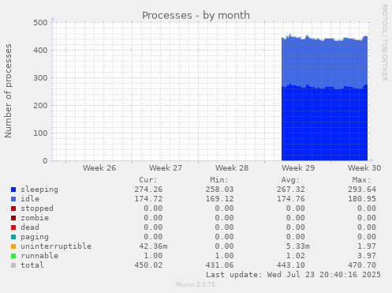Select the 'sleeping' legend label
This screenshot has width=392, height=293.
[39, 190]
